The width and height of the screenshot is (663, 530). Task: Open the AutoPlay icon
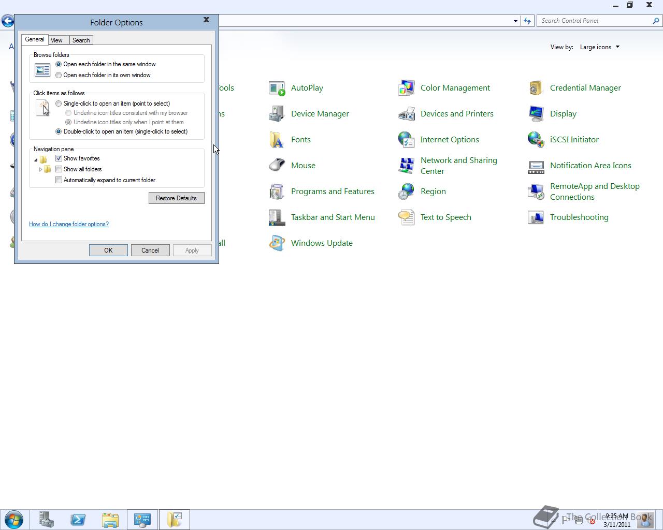click(277, 88)
